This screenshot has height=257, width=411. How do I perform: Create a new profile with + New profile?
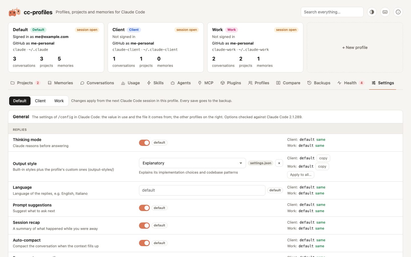coord(355,47)
